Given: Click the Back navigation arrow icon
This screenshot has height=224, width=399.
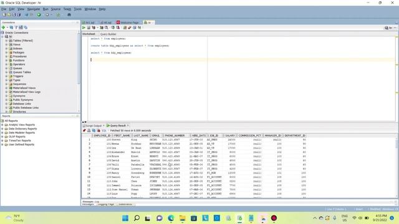Looking at the screenshot, I should click(26, 15).
